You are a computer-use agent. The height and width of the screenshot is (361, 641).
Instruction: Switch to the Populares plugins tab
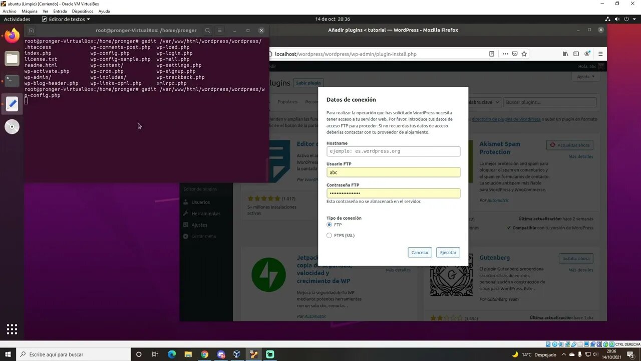click(x=287, y=102)
